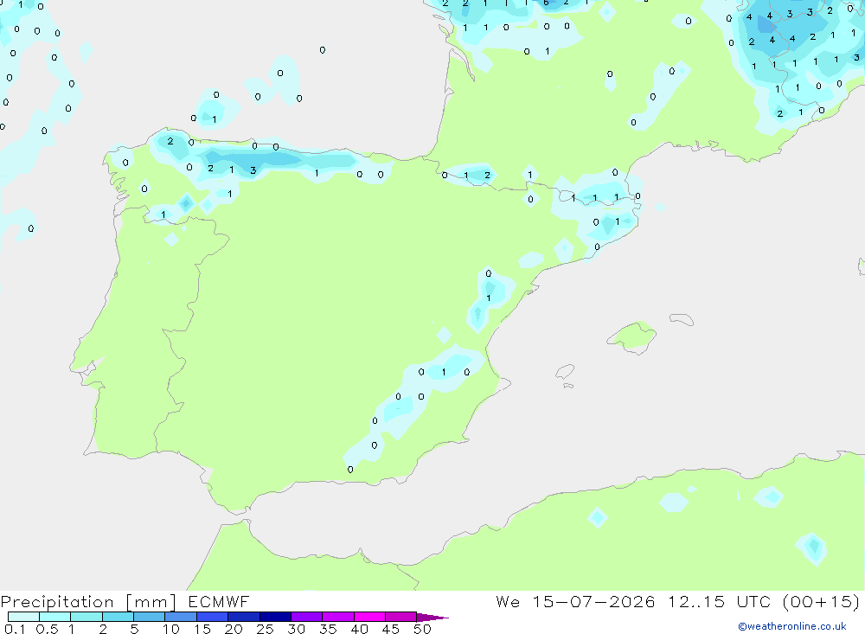The height and width of the screenshot is (634, 865).
Task: Click the legend label '15'
Action: point(202,629)
